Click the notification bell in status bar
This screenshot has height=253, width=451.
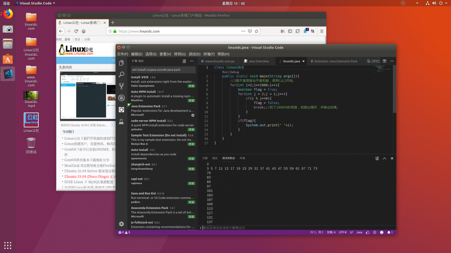(x=389, y=232)
